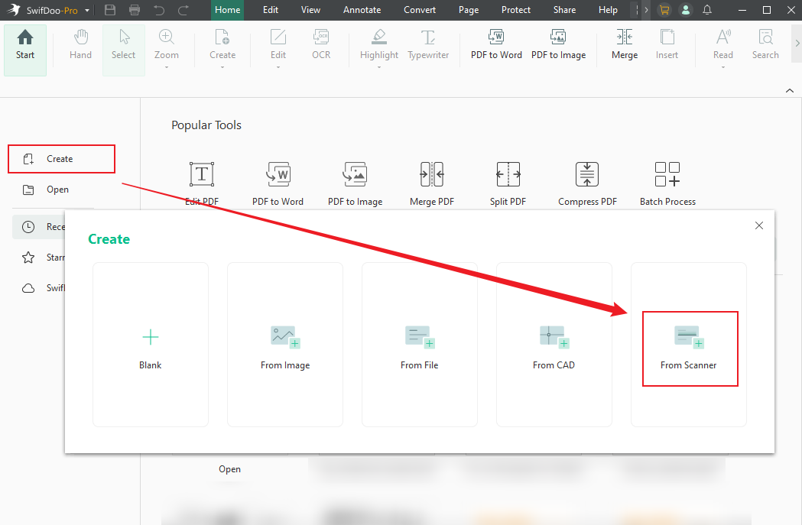
Task: Create a Blank PDF document
Action: pyautogui.click(x=150, y=344)
